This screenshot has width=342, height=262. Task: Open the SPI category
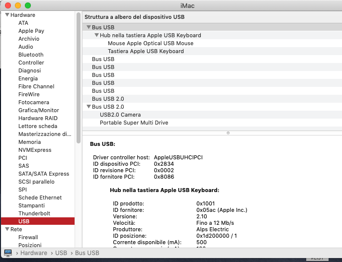click(x=23, y=190)
